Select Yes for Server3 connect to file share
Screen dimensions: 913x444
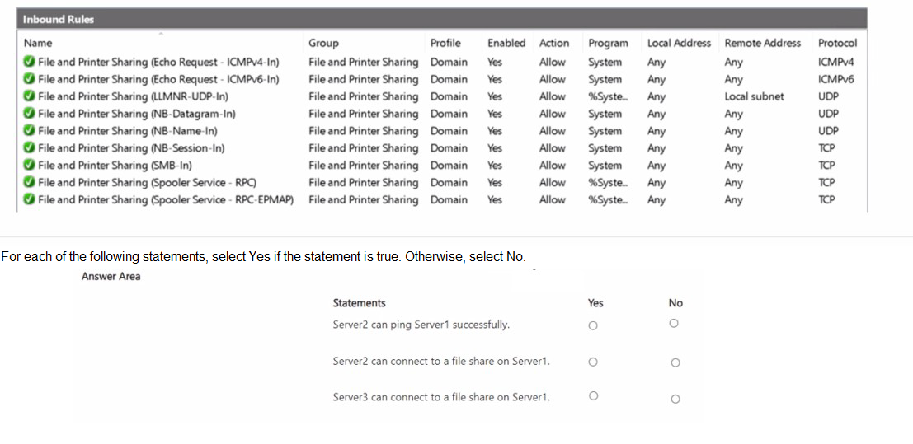(x=593, y=395)
